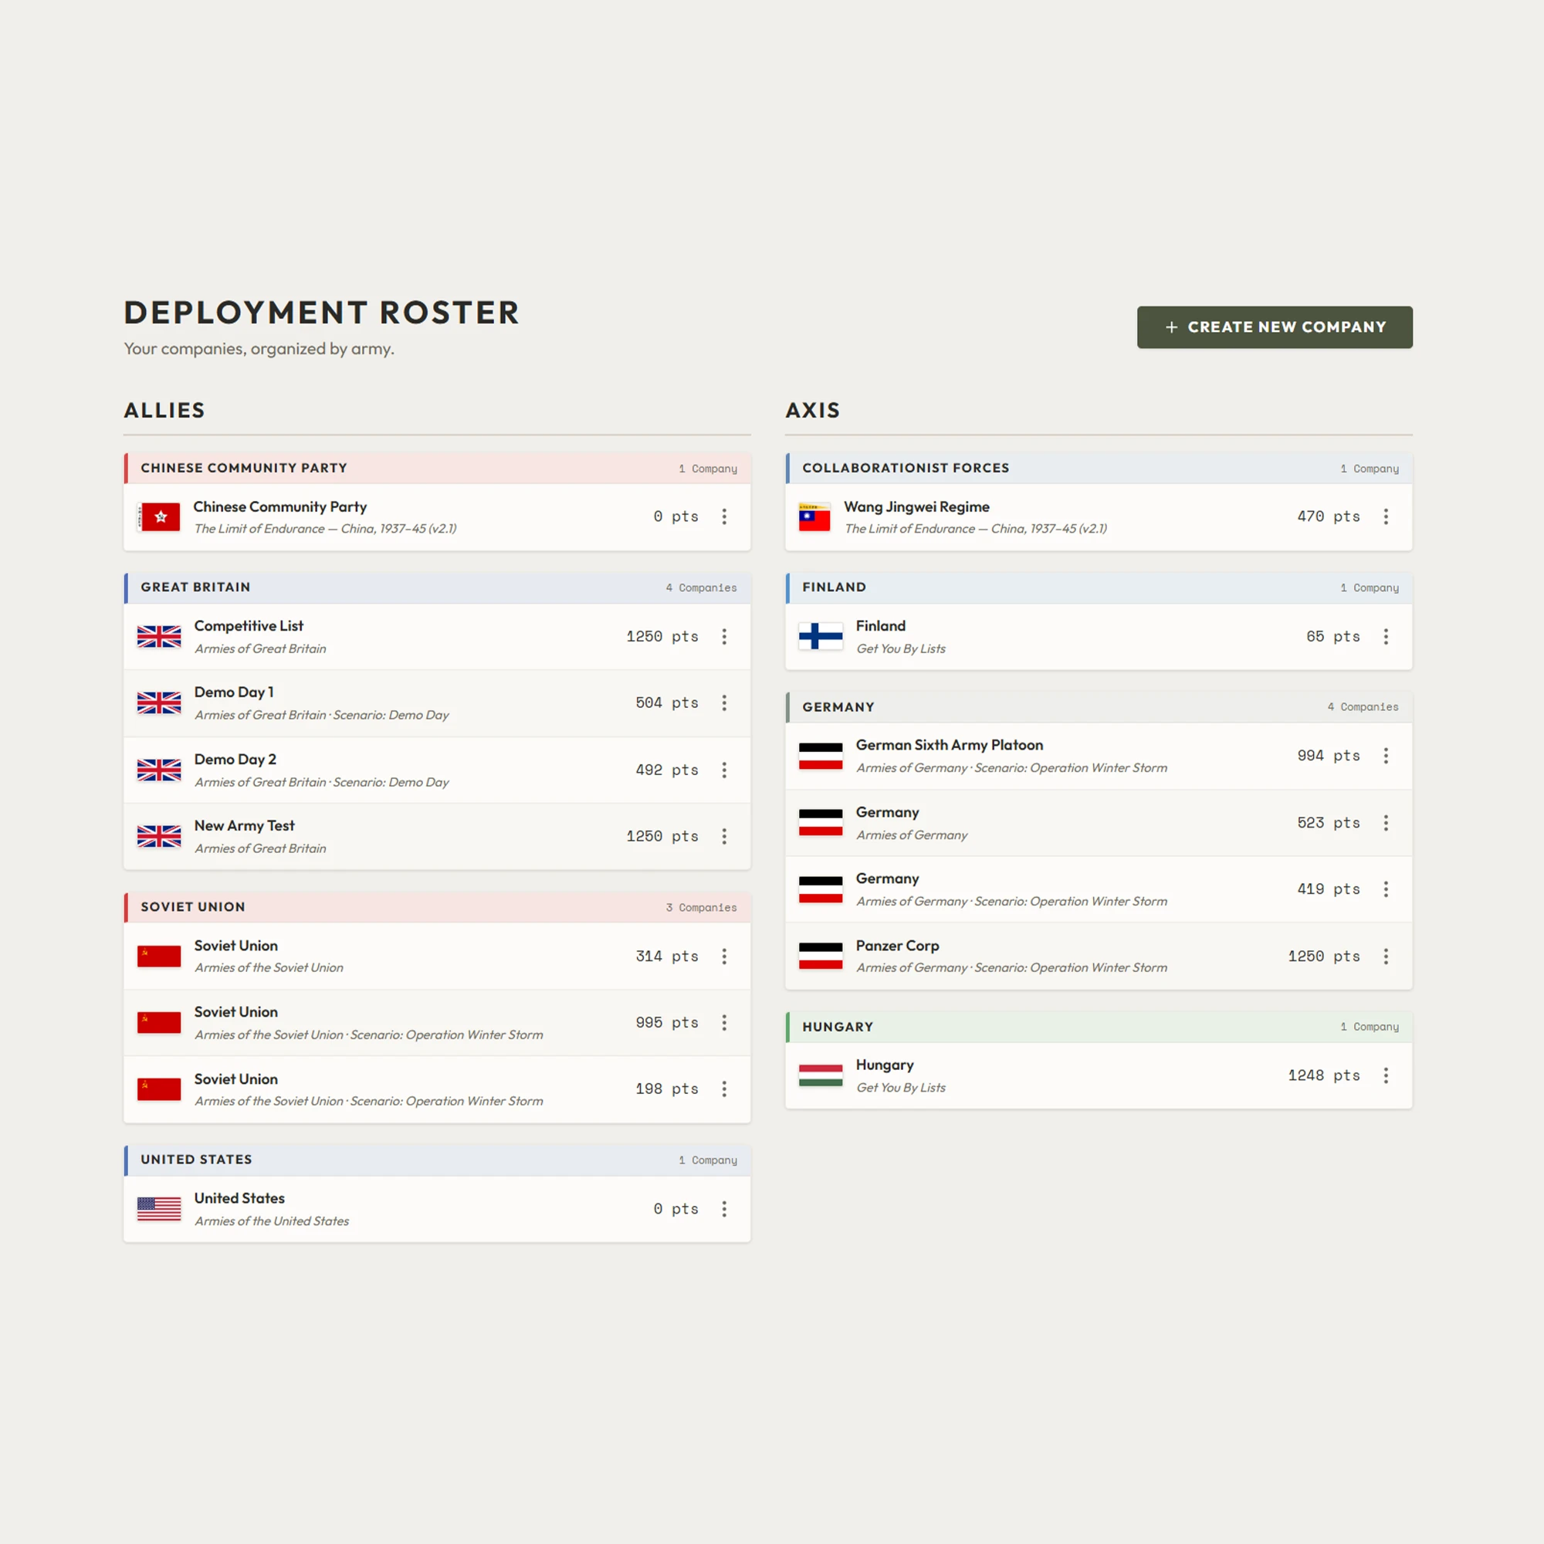The height and width of the screenshot is (1544, 1544).
Task: Click the Chinese Community Party flag
Action: point(159,517)
